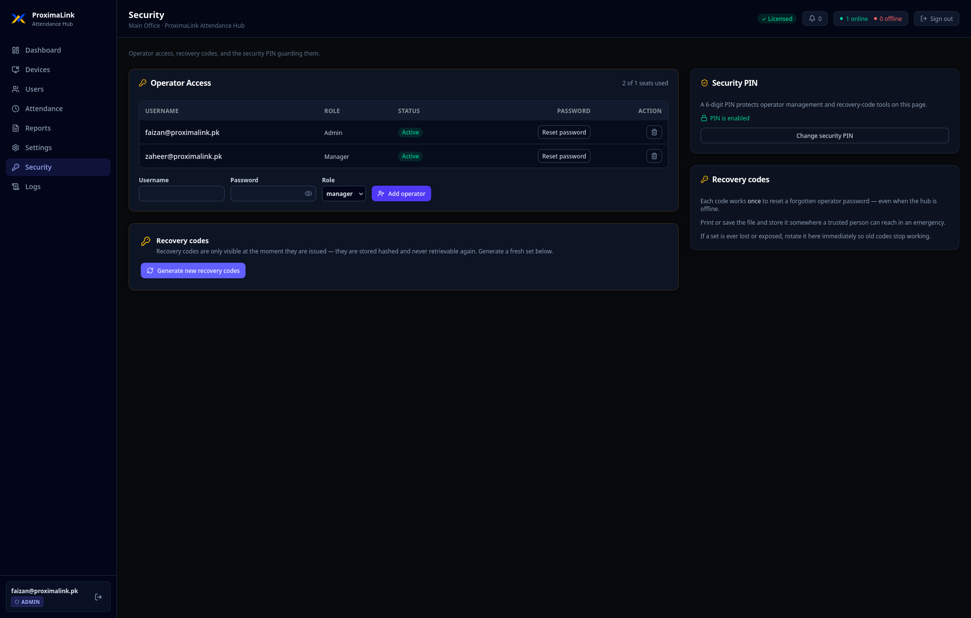The height and width of the screenshot is (618, 971).
Task: Click username faizan@proximalink.pk in table
Action: [182, 133]
